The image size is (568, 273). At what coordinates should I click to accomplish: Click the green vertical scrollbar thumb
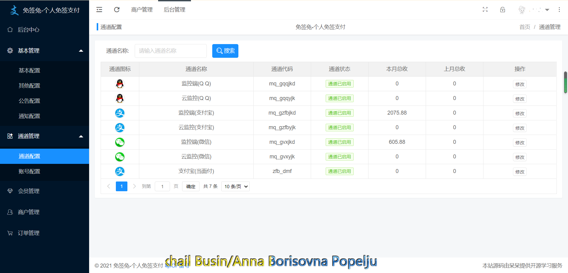click(565, 82)
